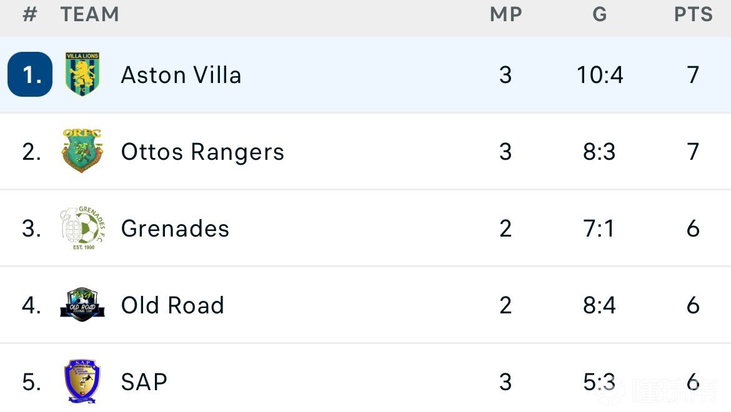Select the Old Road team name

tap(172, 305)
